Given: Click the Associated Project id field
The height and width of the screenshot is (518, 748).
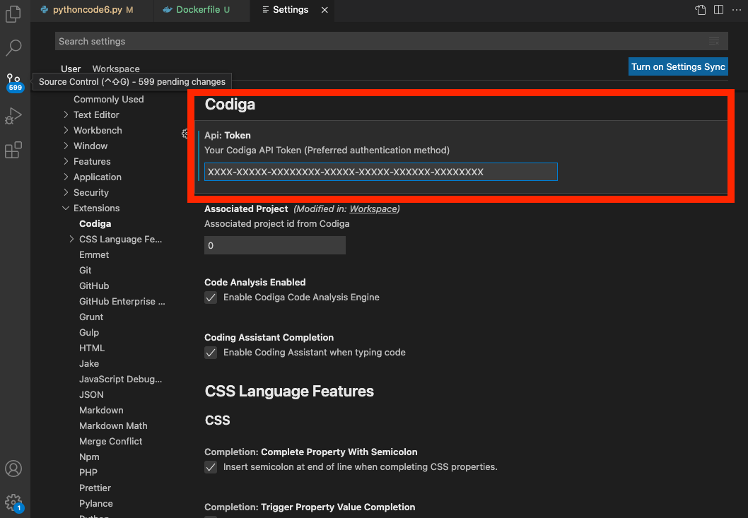Looking at the screenshot, I should click(275, 245).
